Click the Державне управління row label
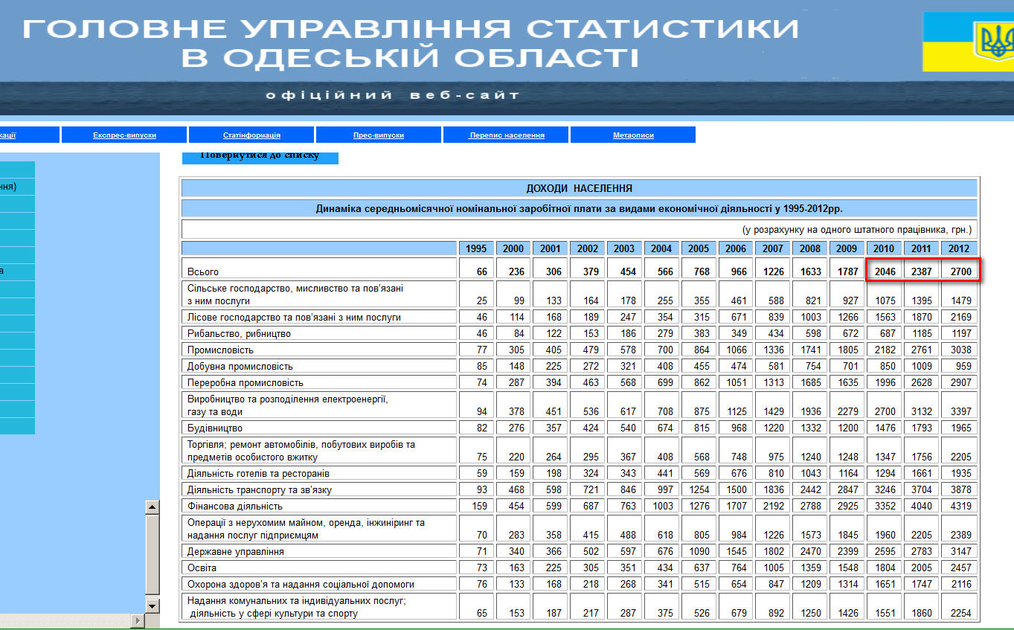1014x630 pixels. pyautogui.click(x=236, y=552)
